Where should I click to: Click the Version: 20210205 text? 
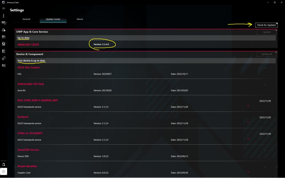tap(103, 90)
